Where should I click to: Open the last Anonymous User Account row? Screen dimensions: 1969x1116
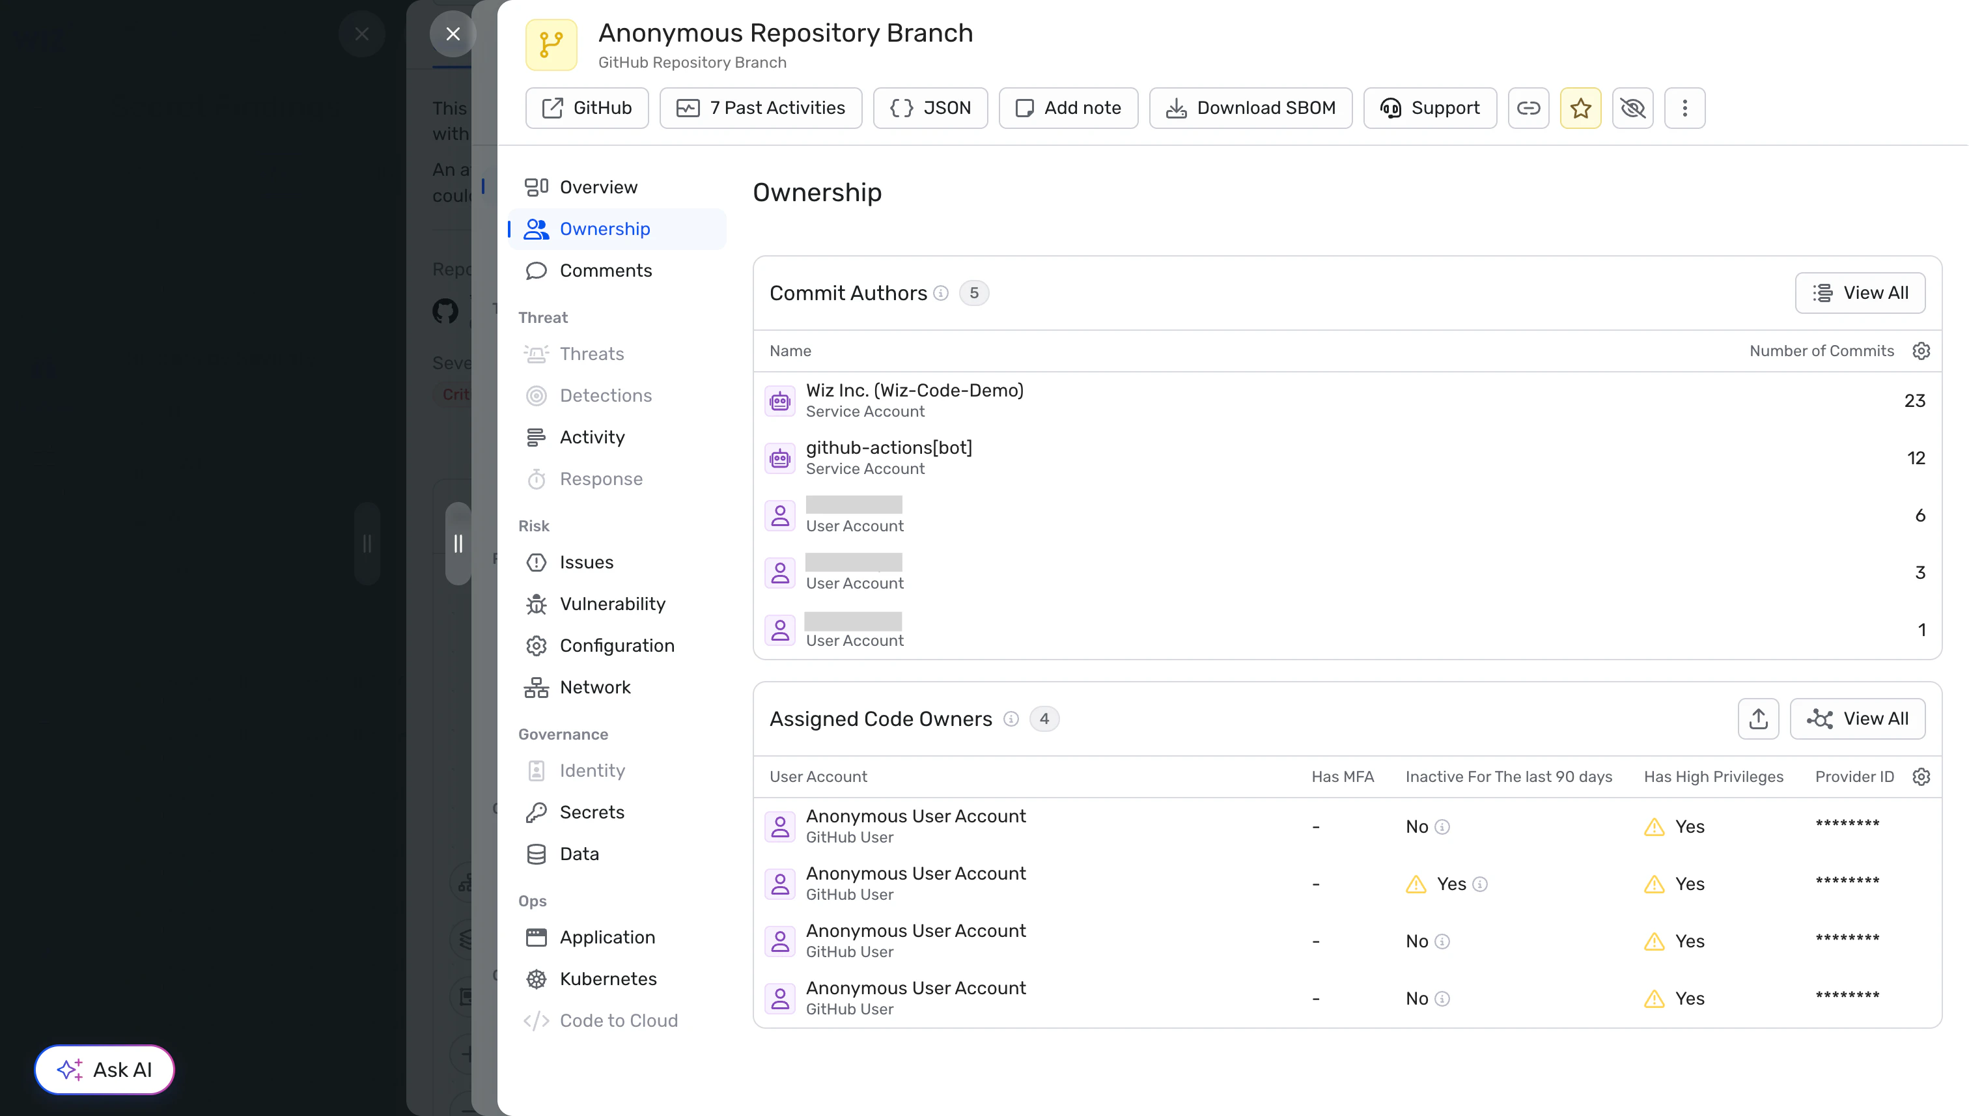click(1347, 999)
